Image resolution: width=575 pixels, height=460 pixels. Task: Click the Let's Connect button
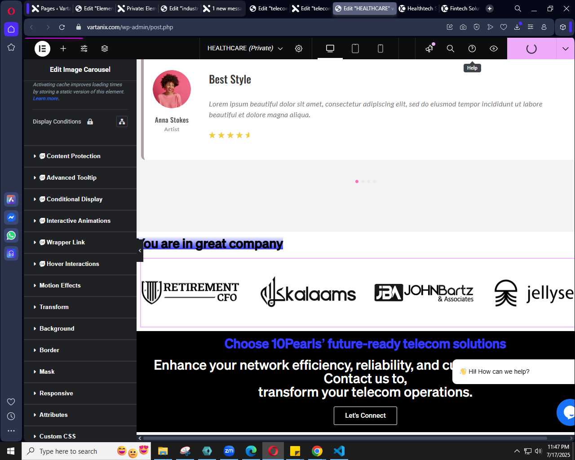(x=365, y=416)
